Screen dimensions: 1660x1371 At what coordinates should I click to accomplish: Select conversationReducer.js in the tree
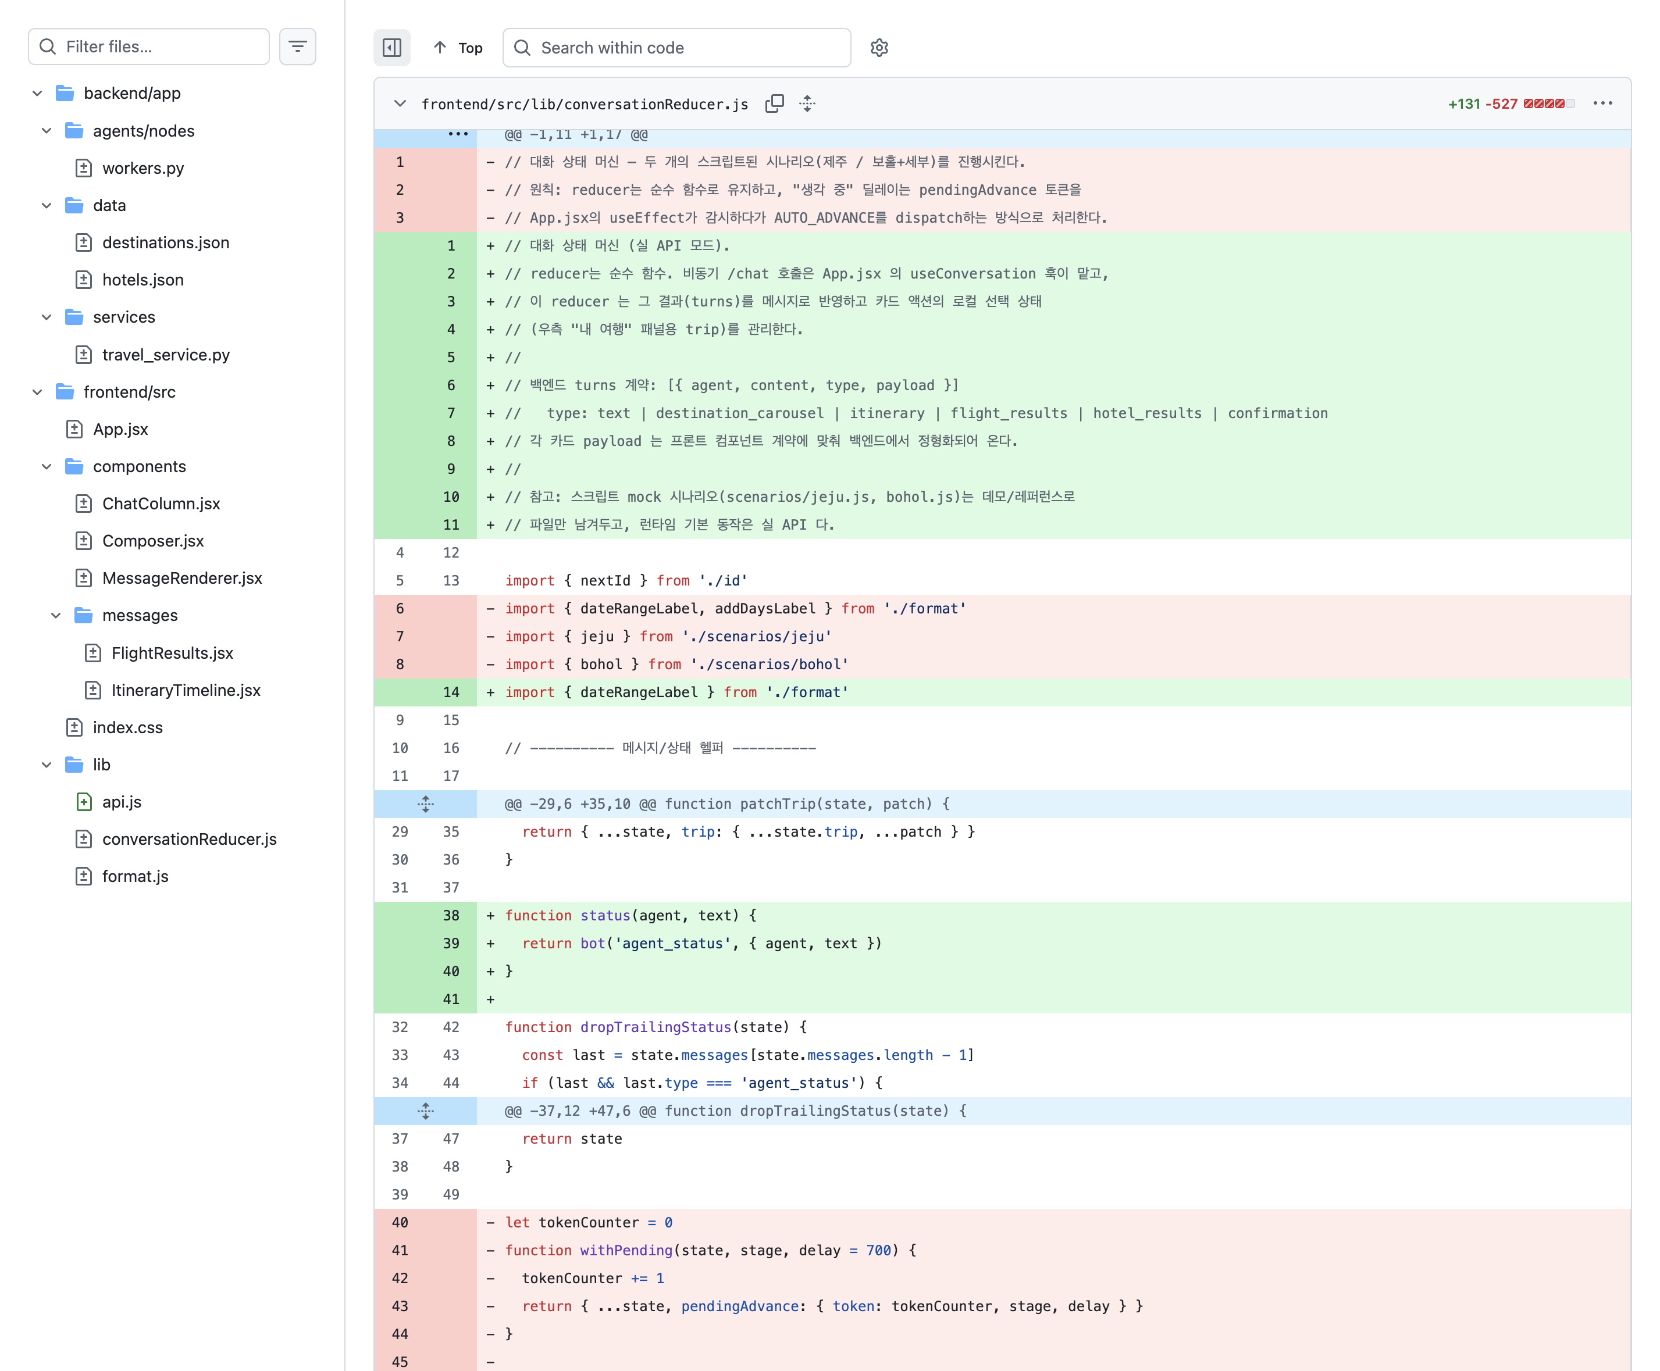point(190,839)
